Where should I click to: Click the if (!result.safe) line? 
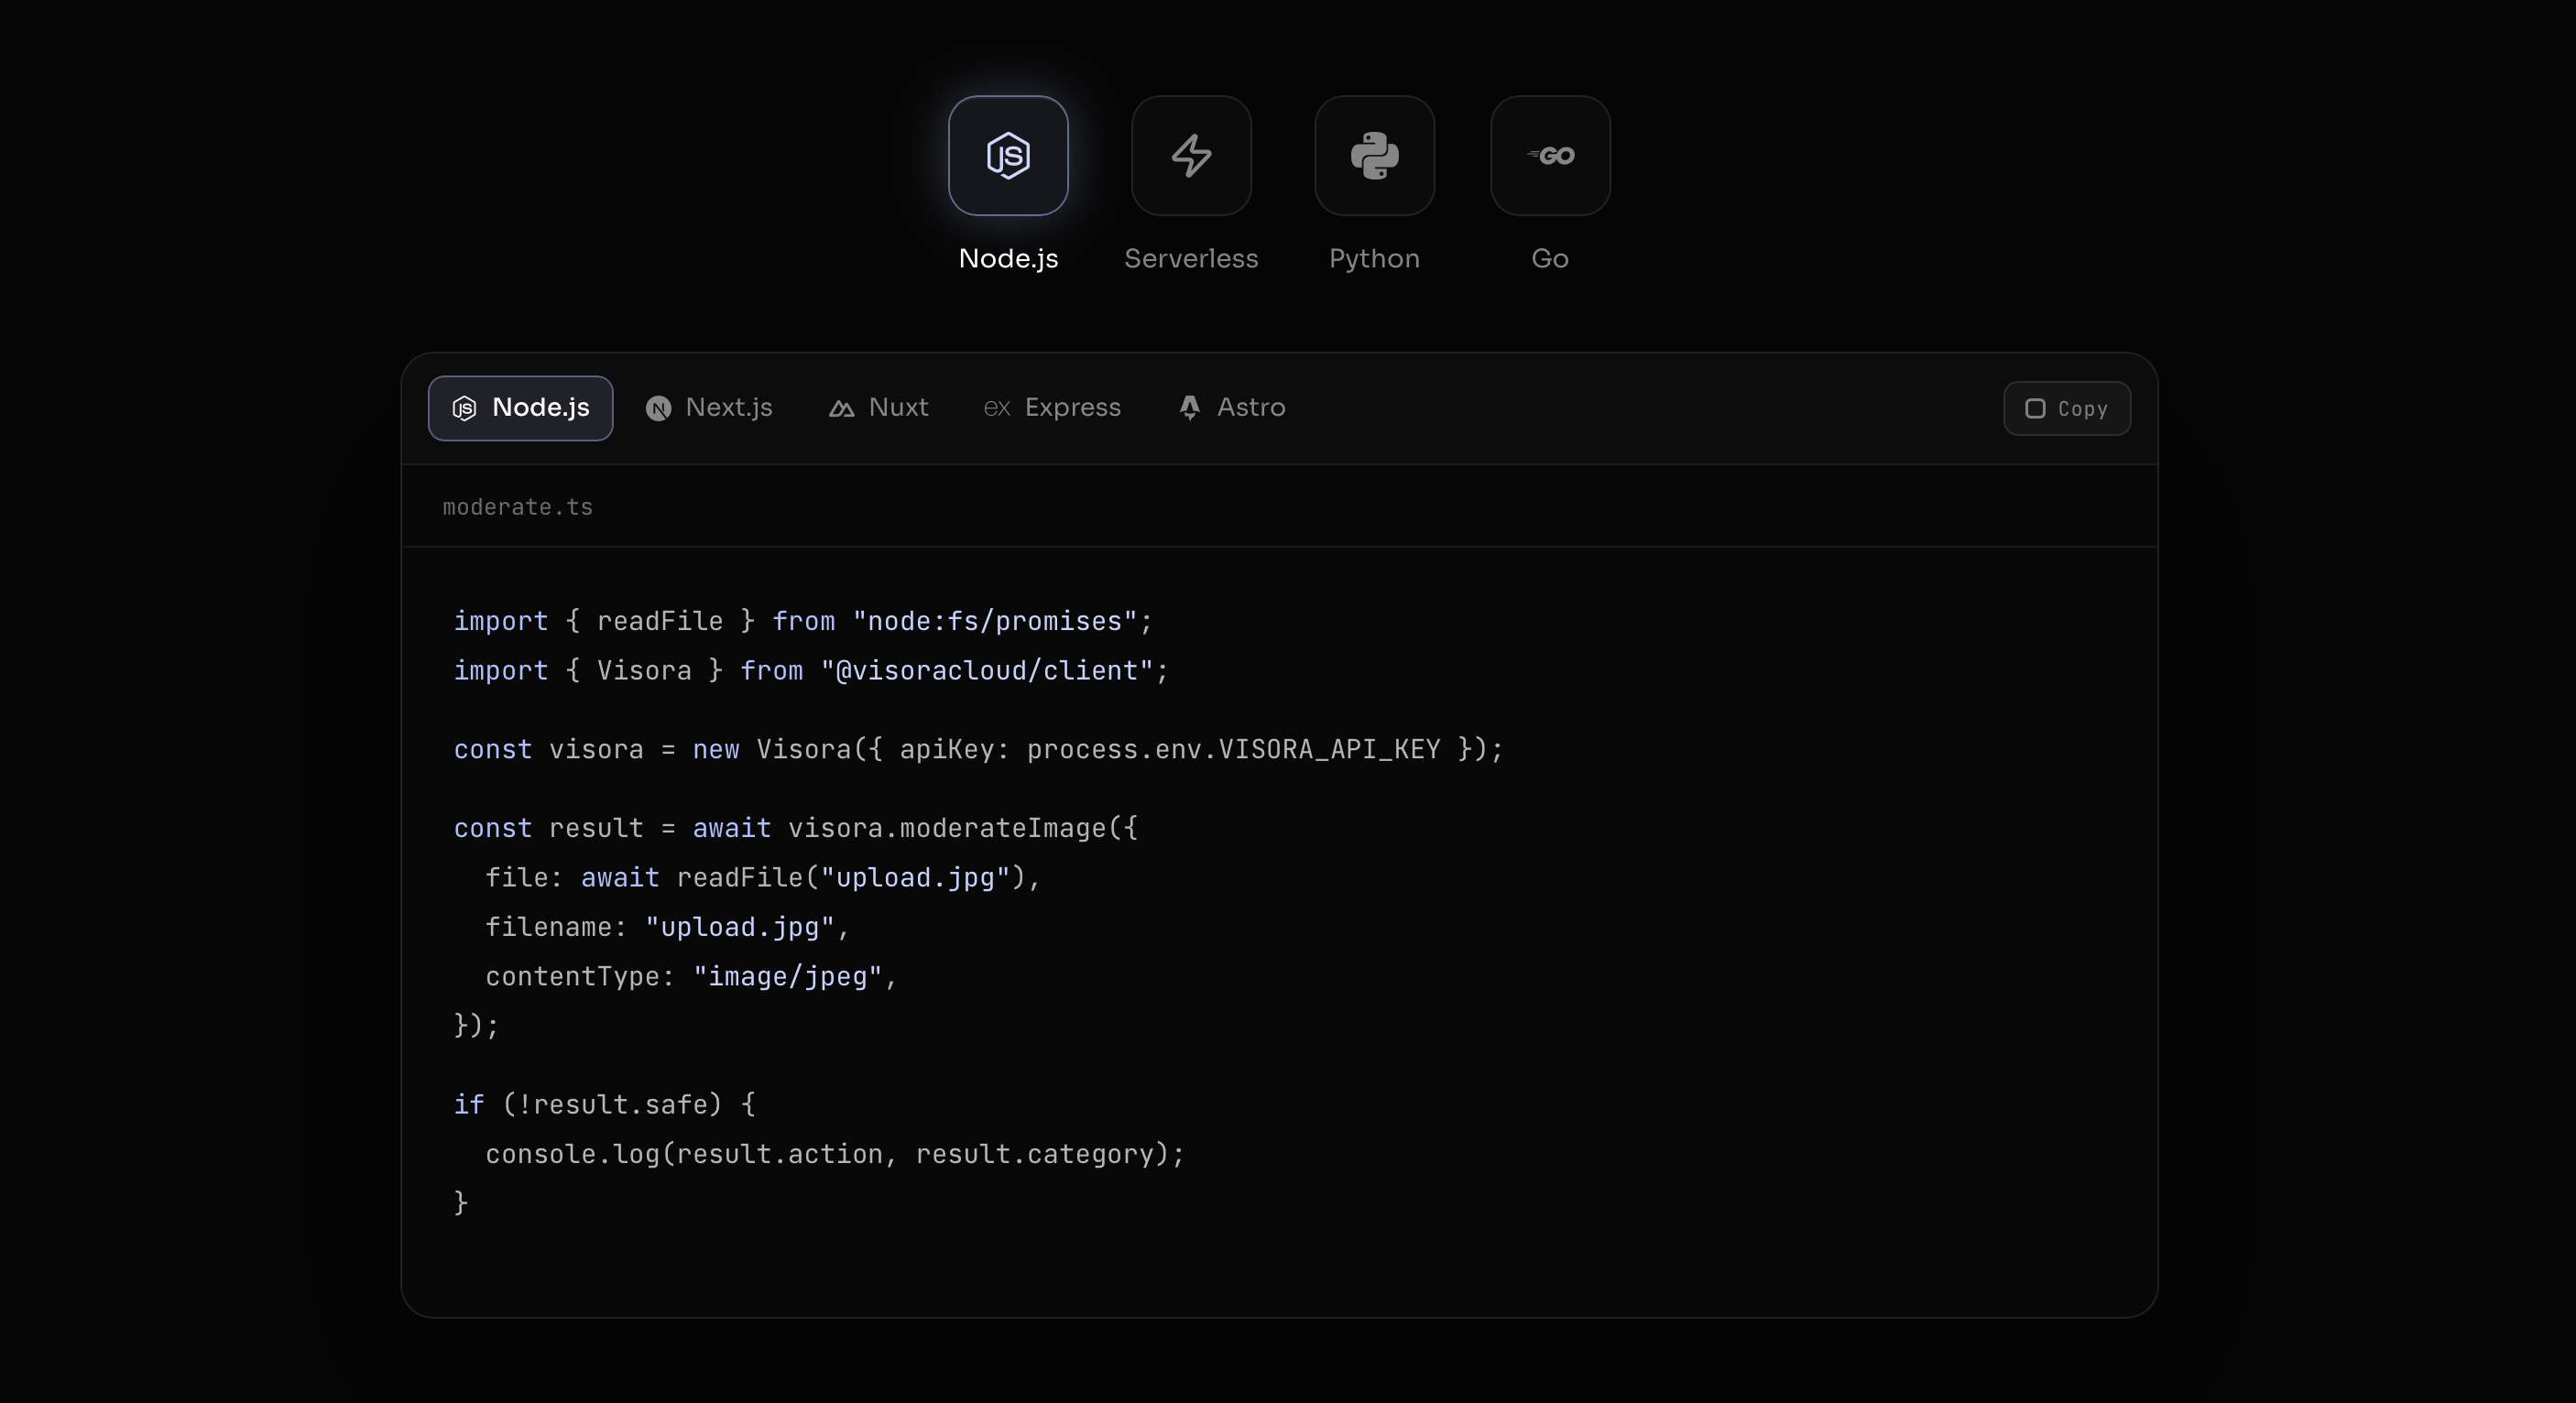pyautogui.click(x=605, y=1104)
